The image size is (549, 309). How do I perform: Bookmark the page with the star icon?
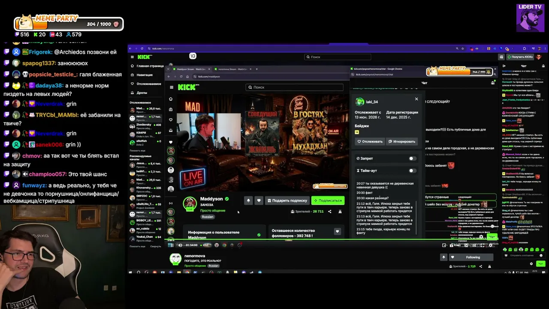(463, 48)
